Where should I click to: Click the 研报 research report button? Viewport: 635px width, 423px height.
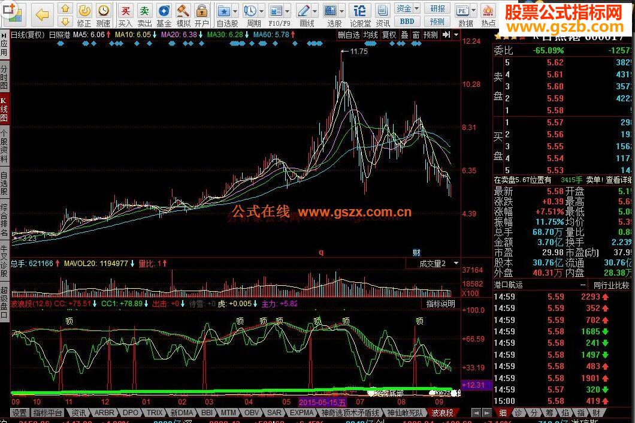(437, 8)
